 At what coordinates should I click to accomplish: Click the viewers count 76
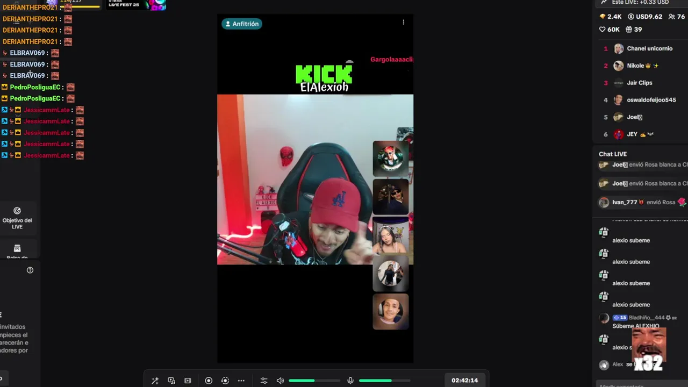coord(677,17)
